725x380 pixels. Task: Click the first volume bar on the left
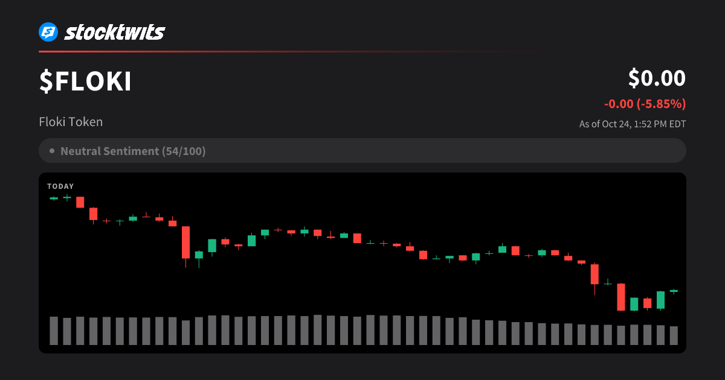(x=54, y=331)
